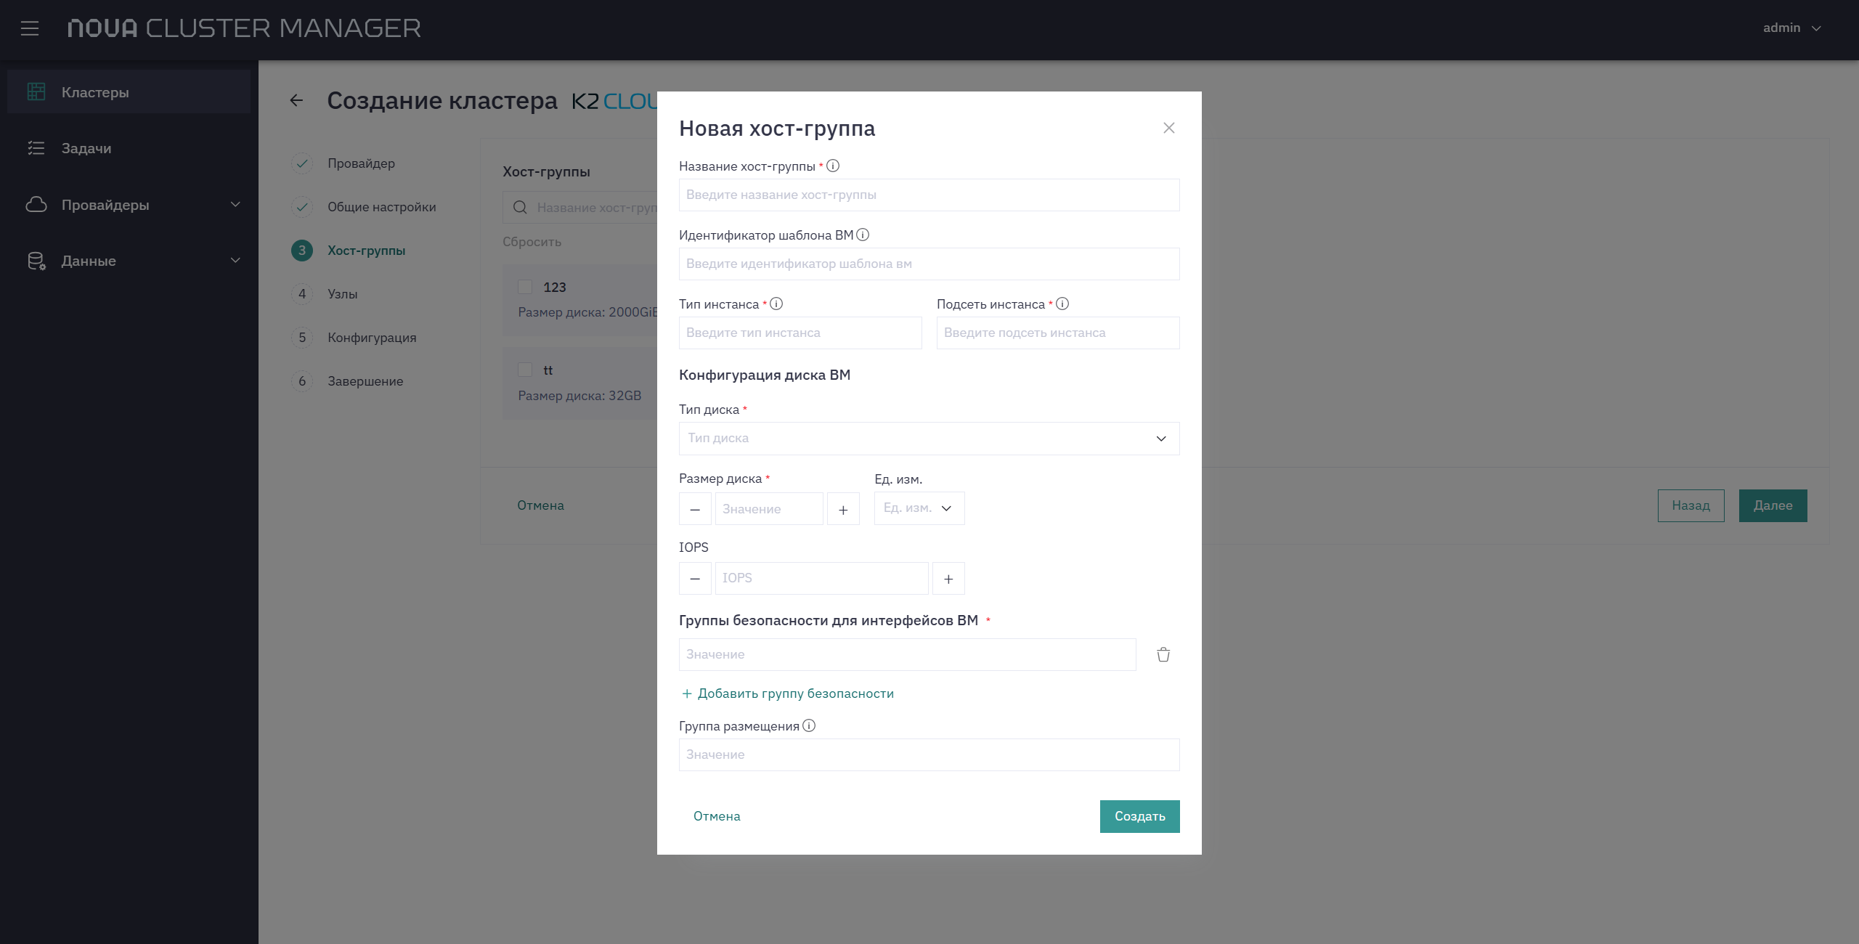Image resolution: width=1859 pixels, height=944 pixels.
Task: Open the hamburger menu icon
Action: pos(30,28)
